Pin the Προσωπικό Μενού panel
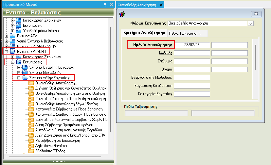Image resolution: width=271 pixels, height=165 pixels. tap(105, 4)
